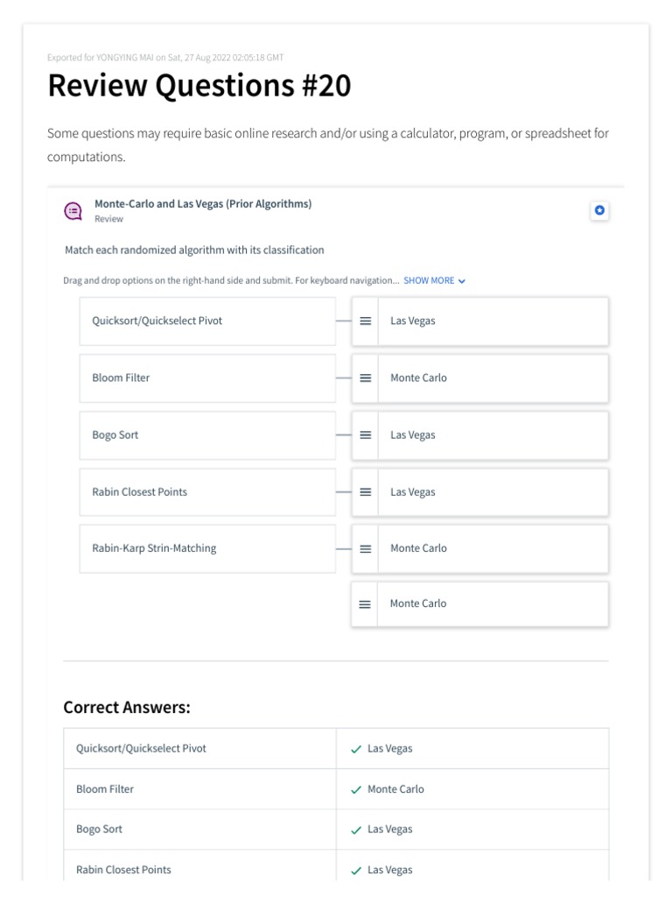Click the purple question type icon
This screenshot has width=672, height=897.
click(73, 211)
